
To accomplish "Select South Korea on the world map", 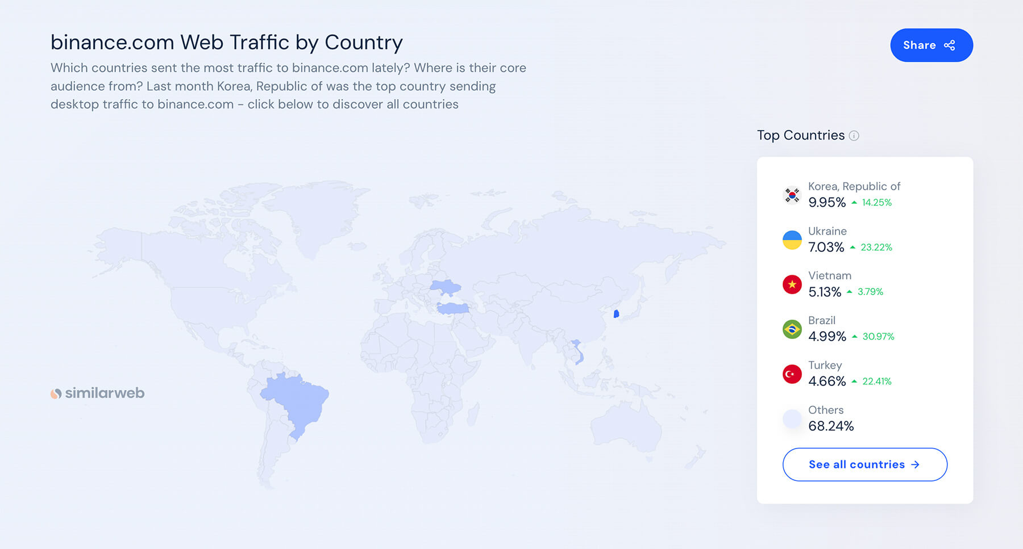I will [616, 314].
